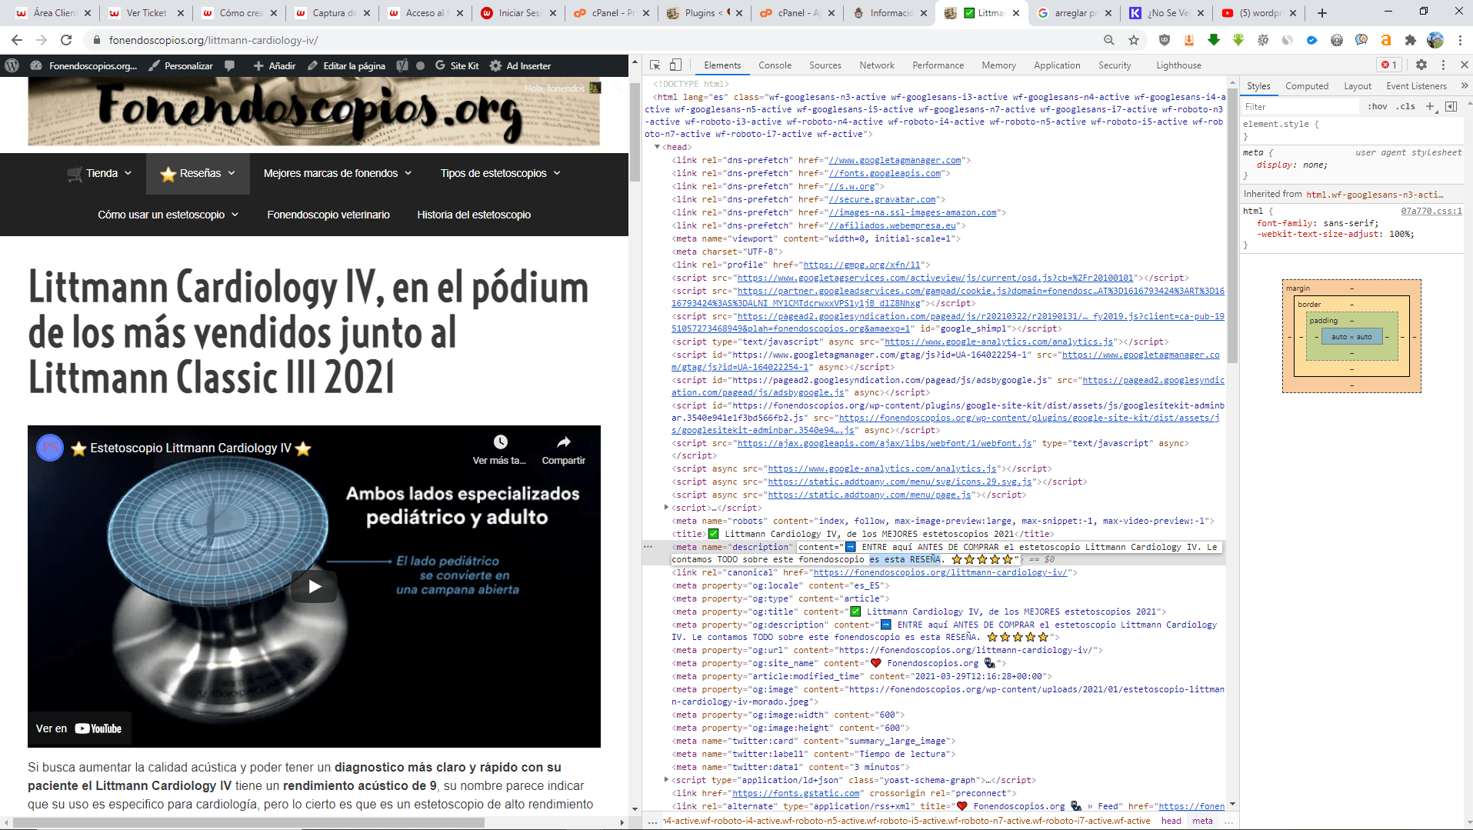Click the new style rule plus icon

pyautogui.click(x=1430, y=106)
